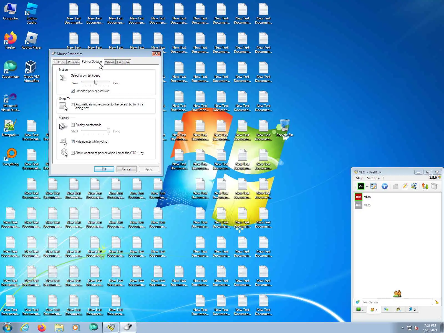The image size is (444, 333).
Task: Open Windows Explorer folder in taskbar
Action: pyautogui.click(x=59, y=327)
